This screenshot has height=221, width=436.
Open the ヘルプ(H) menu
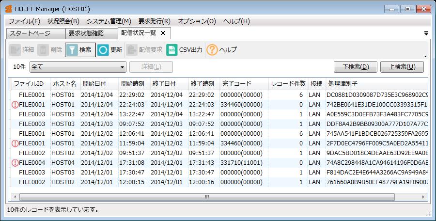pyautogui.click(x=236, y=21)
